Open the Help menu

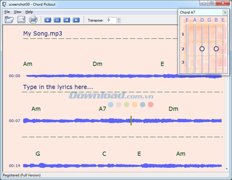click(29, 12)
